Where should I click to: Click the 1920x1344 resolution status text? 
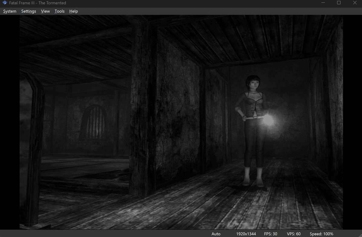point(246,234)
